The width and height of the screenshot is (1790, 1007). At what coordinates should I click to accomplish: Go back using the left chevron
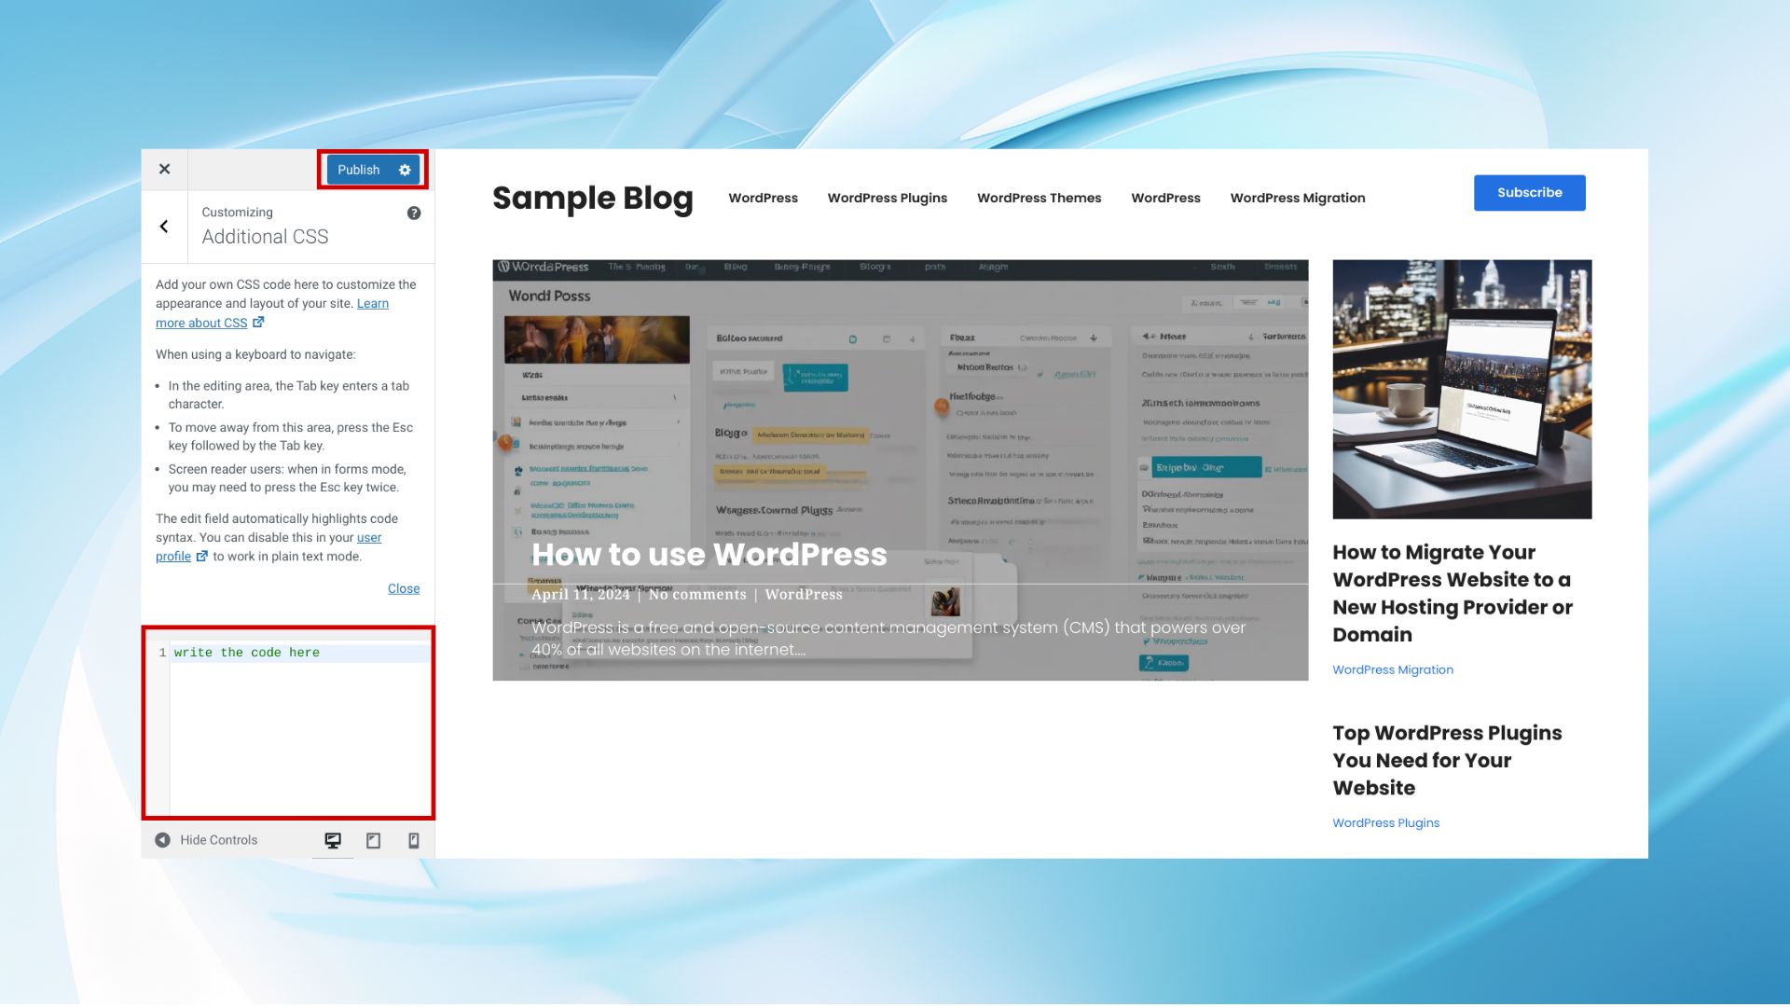(x=164, y=227)
